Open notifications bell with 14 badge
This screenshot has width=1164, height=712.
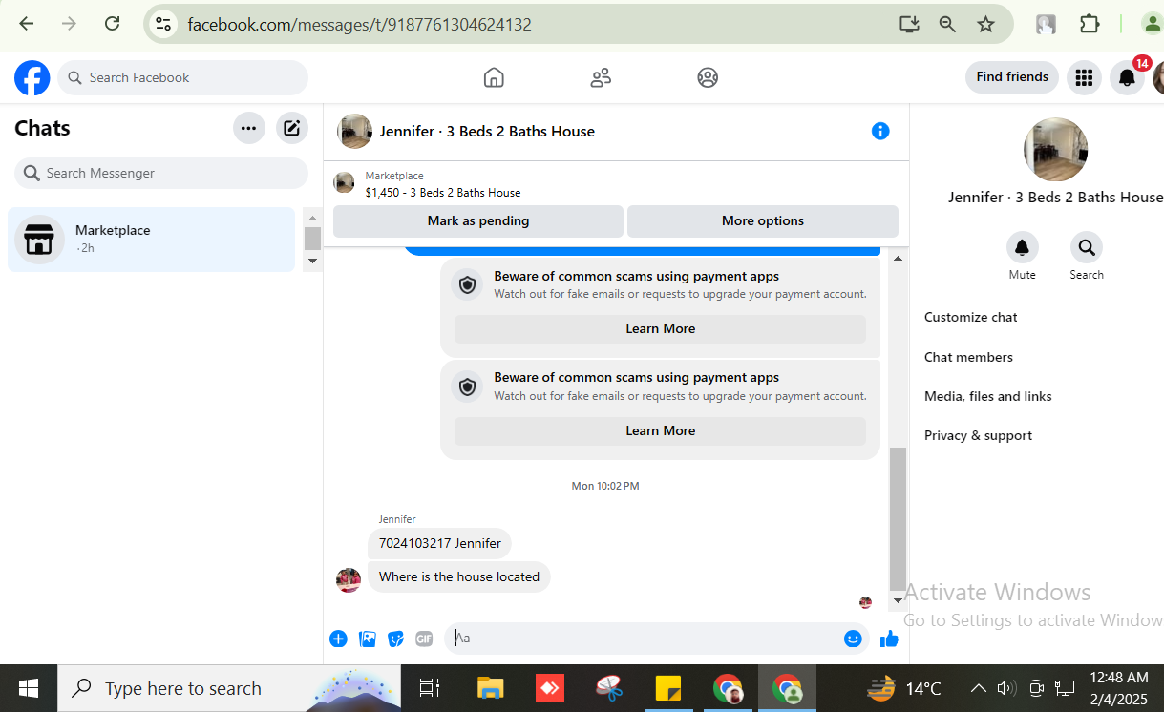point(1128,77)
